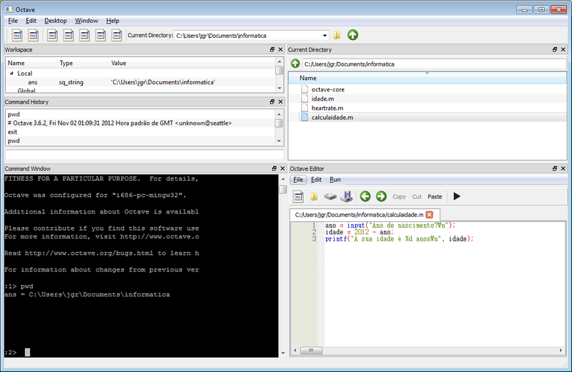Go up a directory using main toolbar green arrow
Screen dimensions: 572x372
pyautogui.click(x=352, y=35)
